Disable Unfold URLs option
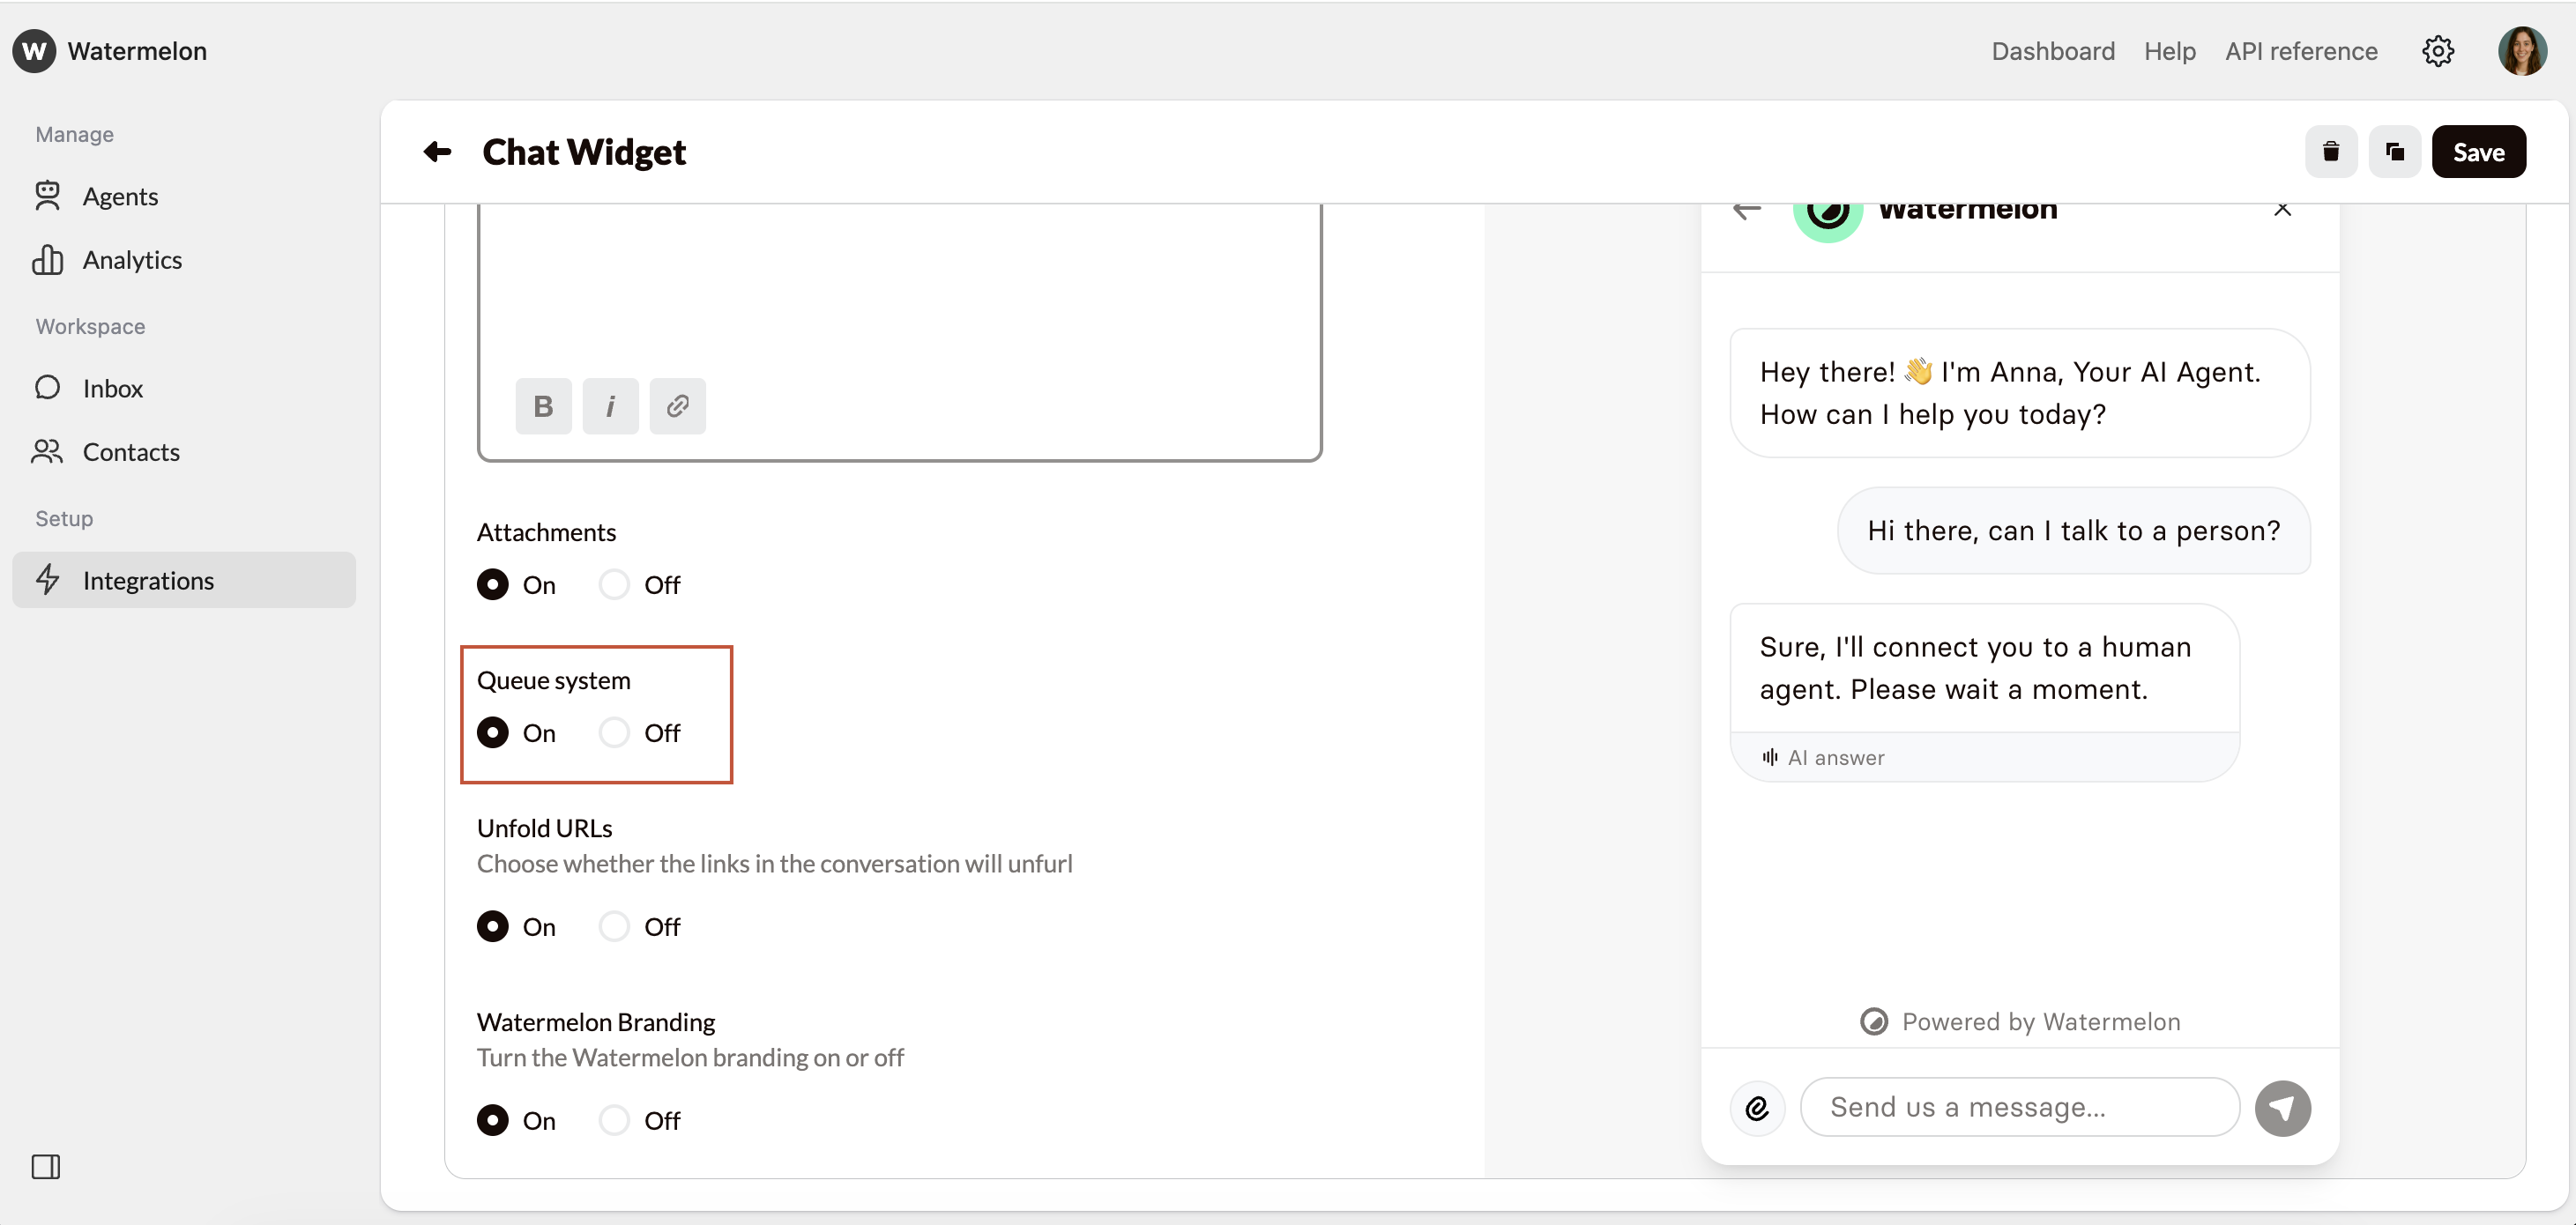Screen dimensions: 2576x1225 [614, 926]
